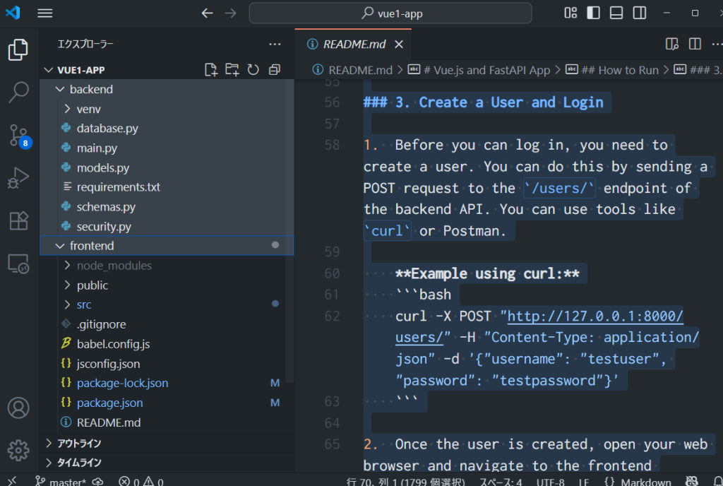Click the master* git branch indicator
Screen dimensions: 723x486
click(61, 481)
